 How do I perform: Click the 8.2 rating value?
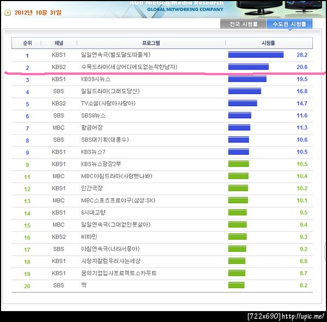[304, 285]
